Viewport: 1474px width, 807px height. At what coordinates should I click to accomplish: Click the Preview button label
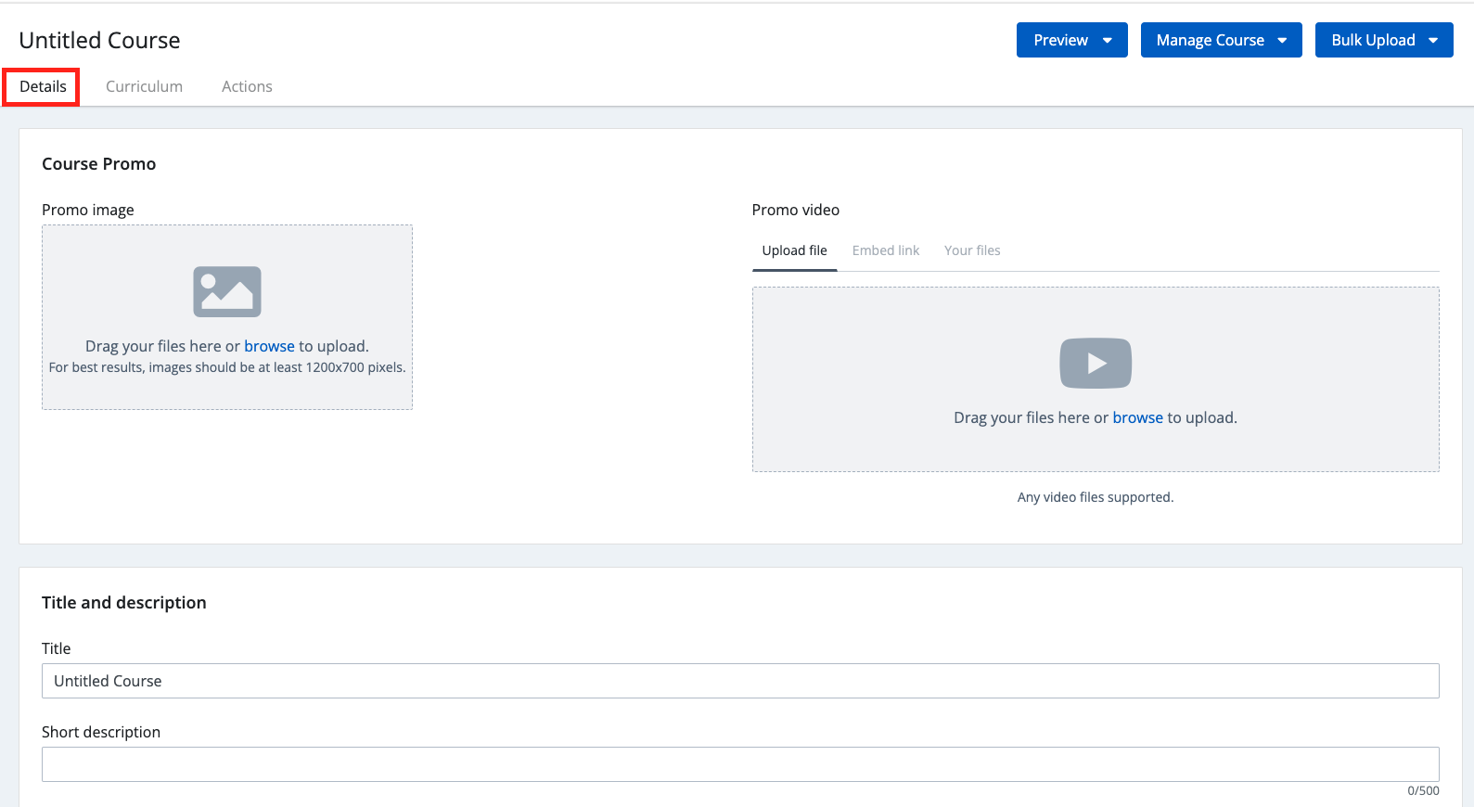click(x=1061, y=40)
